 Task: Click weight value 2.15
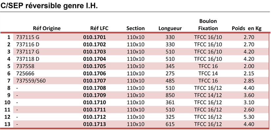click(x=249, y=74)
